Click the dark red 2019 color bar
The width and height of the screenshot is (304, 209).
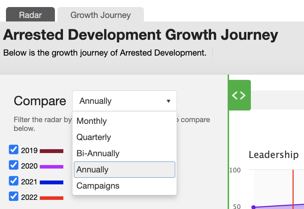52,151
